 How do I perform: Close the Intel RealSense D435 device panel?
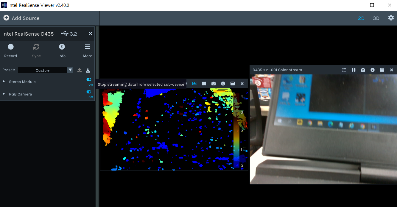pyautogui.click(x=91, y=34)
